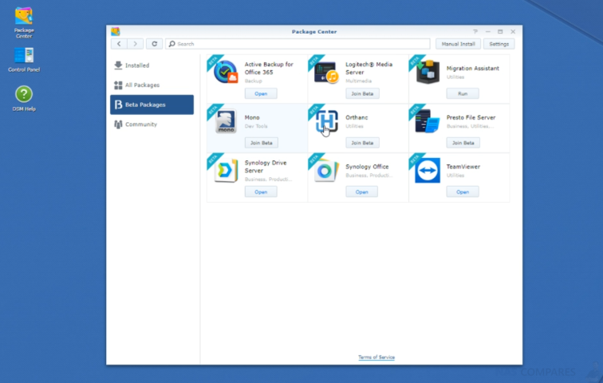Click the All Packages grid icon

(x=118, y=85)
